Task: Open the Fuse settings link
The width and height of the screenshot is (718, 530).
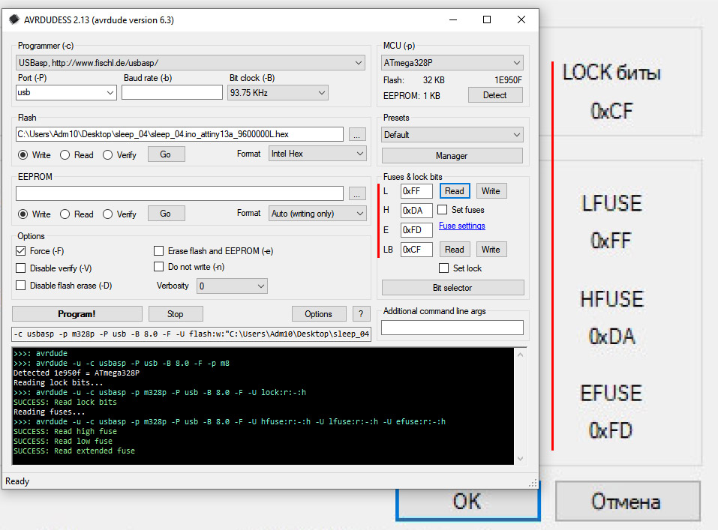Action: click(461, 226)
